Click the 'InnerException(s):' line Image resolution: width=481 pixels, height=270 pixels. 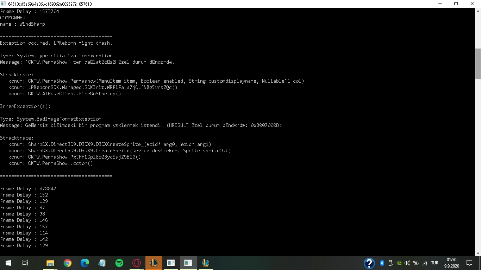point(25,106)
